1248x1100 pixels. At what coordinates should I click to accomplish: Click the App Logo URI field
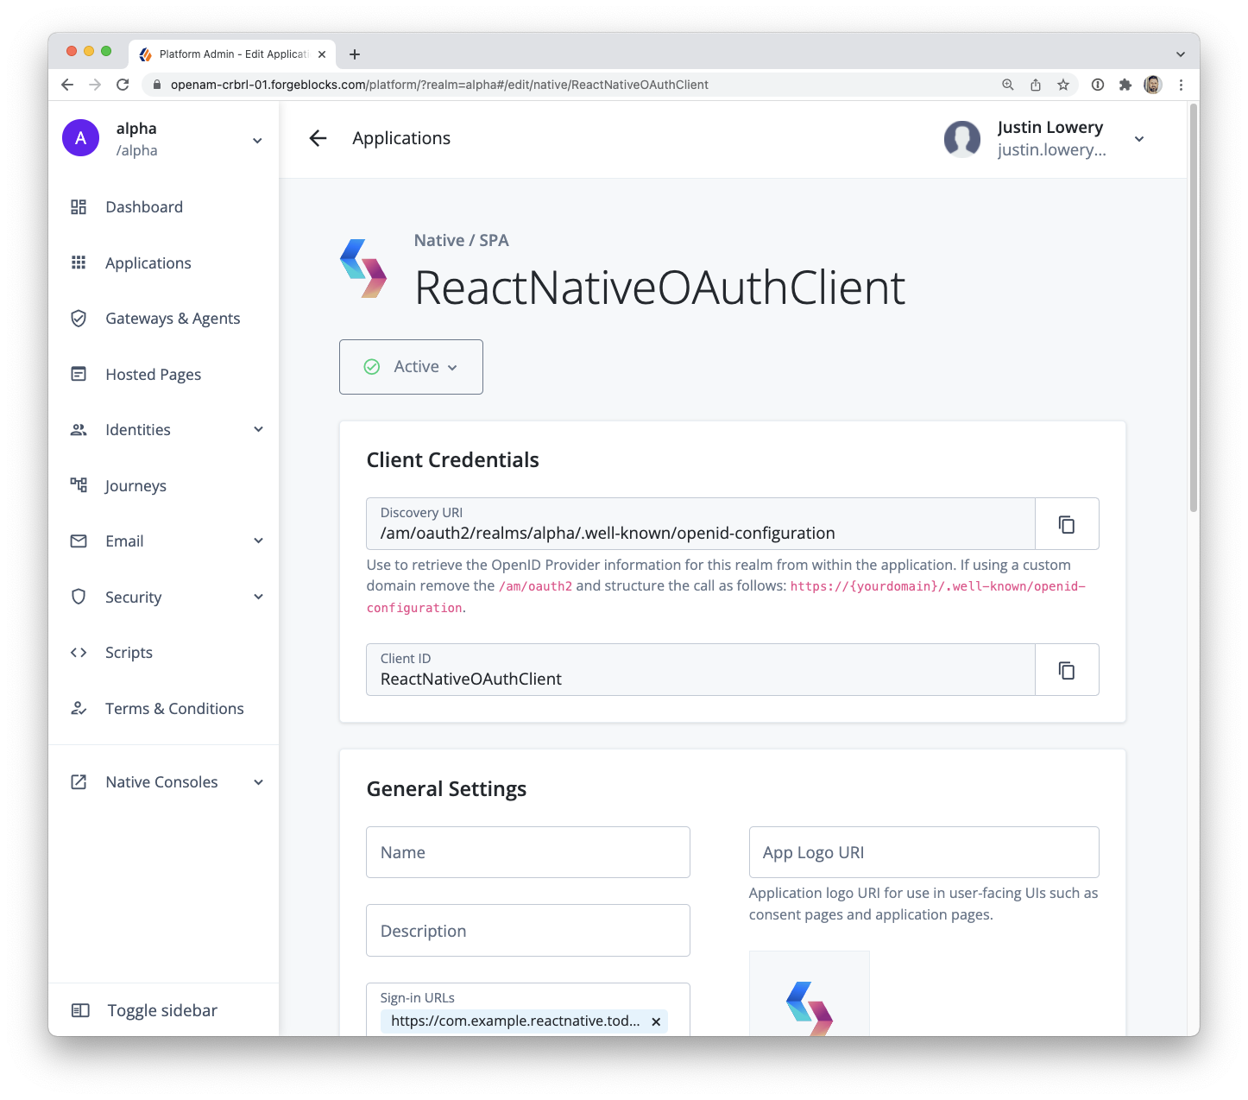pyautogui.click(x=924, y=852)
